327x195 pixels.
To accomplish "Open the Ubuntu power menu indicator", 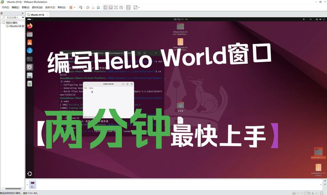I will click(324, 19).
